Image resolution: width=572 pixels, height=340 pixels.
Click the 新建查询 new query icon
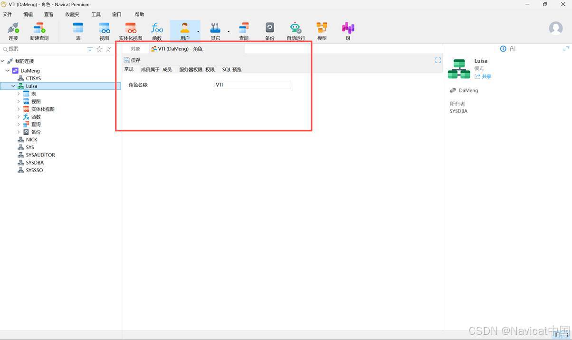pyautogui.click(x=39, y=31)
